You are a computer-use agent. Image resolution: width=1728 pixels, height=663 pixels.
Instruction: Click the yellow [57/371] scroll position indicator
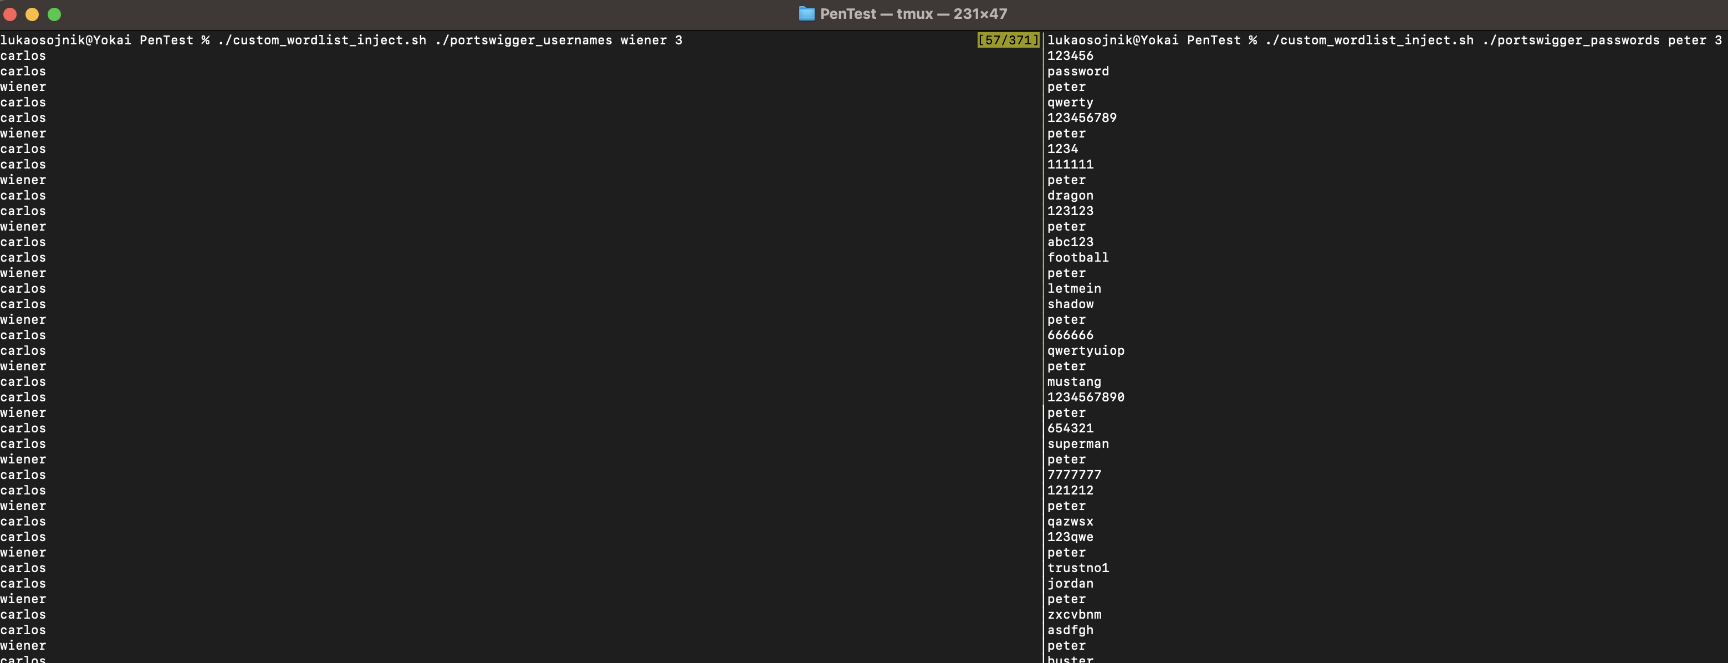point(1008,40)
